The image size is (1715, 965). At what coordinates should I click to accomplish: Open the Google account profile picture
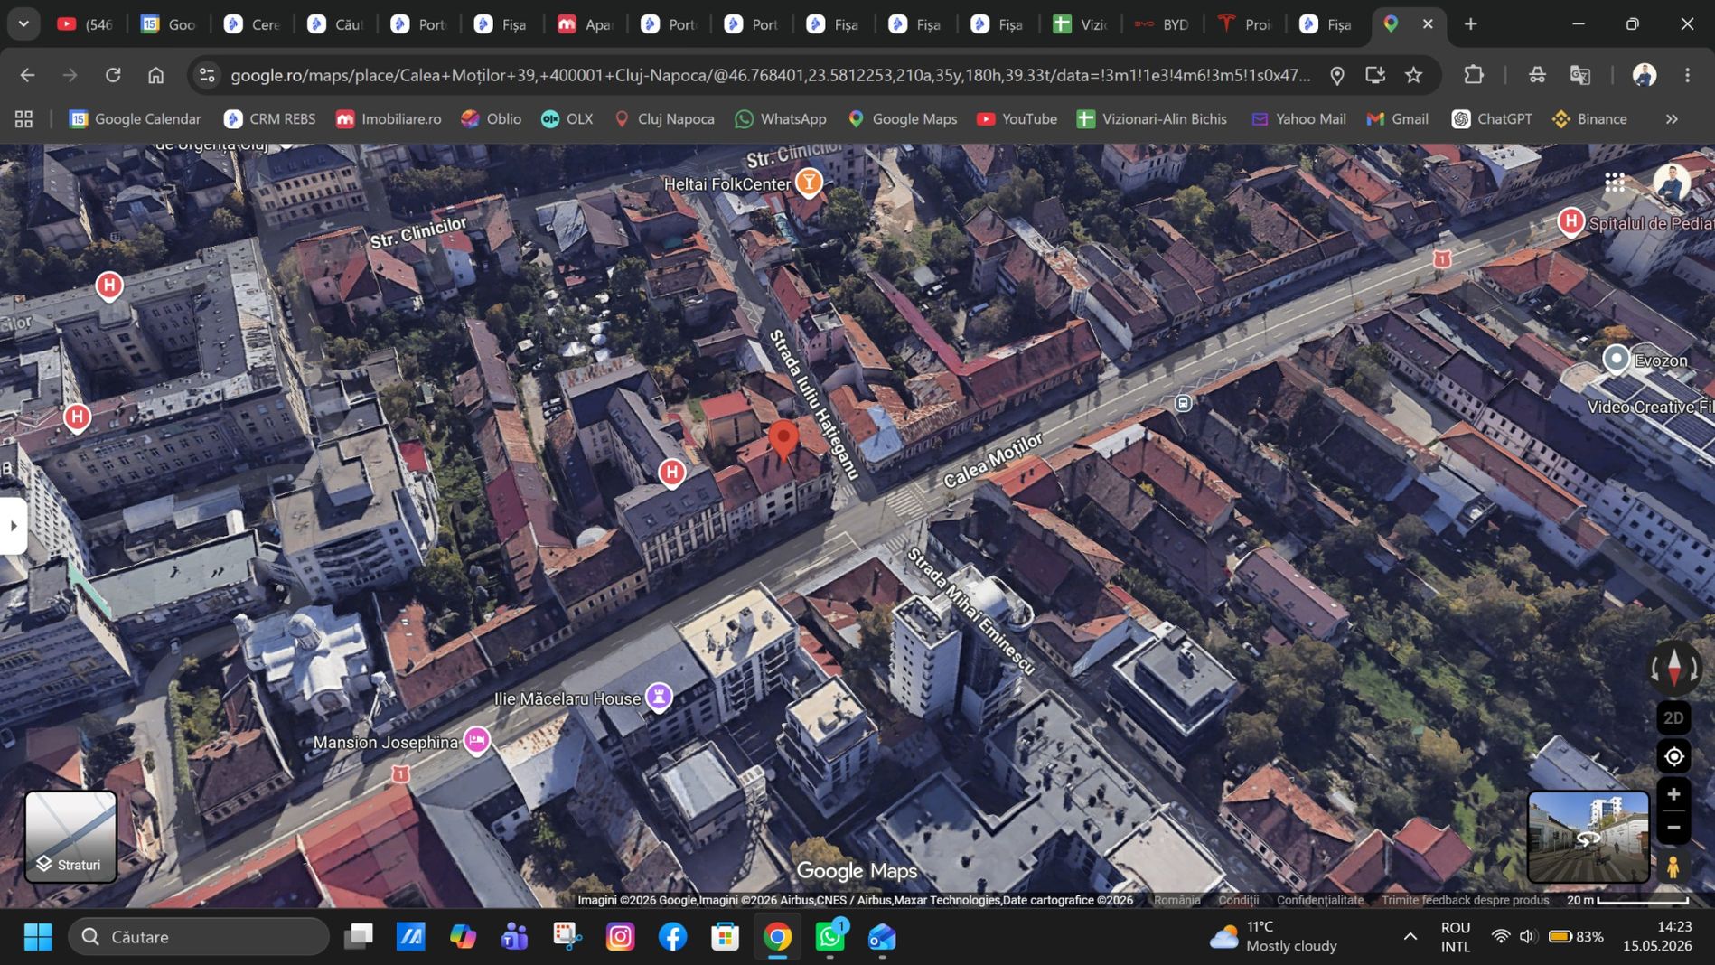point(1672,183)
